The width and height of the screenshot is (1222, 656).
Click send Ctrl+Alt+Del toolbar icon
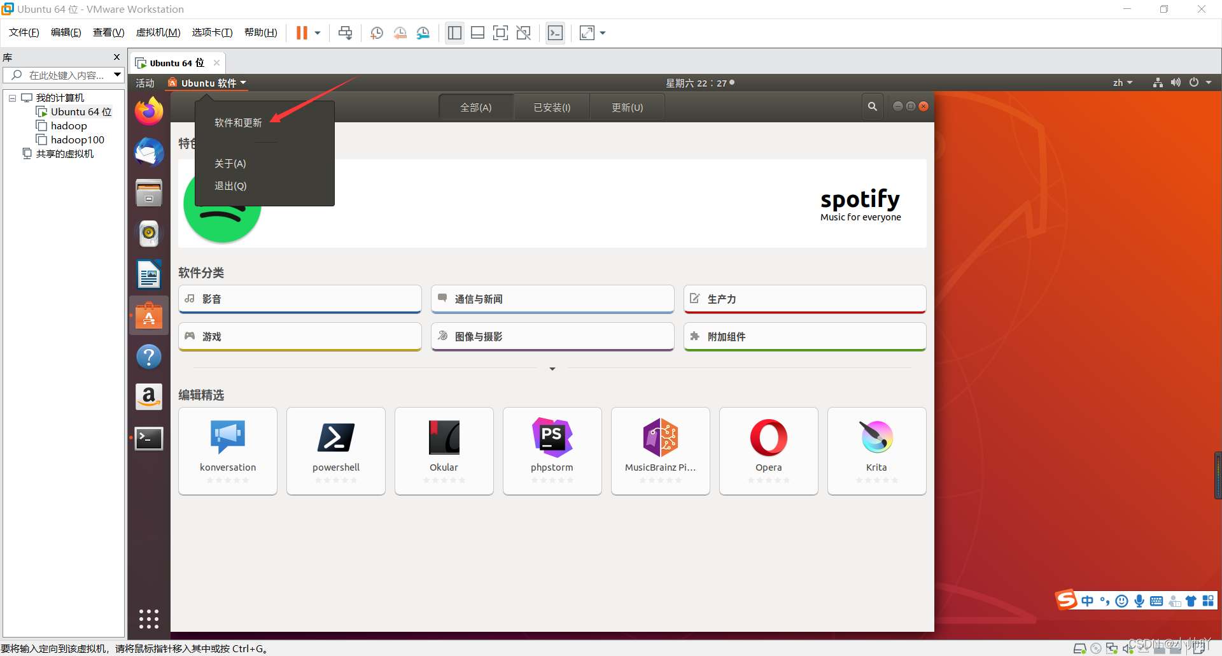tap(345, 33)
